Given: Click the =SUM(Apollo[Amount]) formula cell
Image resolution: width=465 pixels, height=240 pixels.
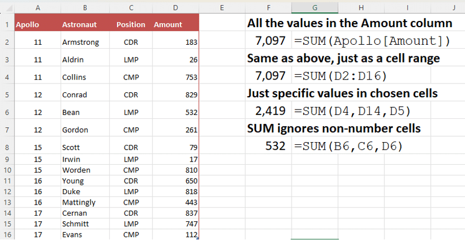Looking at the screenshot, I should click(372, 41).
